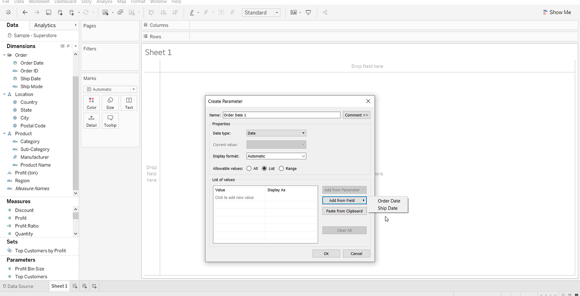Select the List allowable values radio
Viewport: 580px width, 296px height.
coord(264,168)
